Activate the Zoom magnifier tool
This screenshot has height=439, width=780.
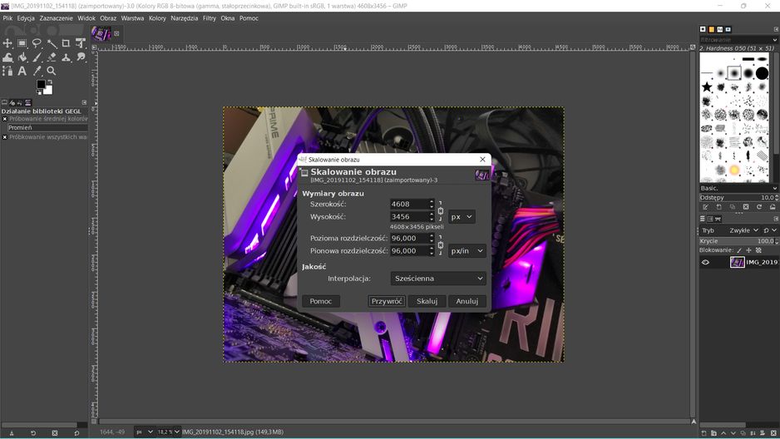pos(52,72)
